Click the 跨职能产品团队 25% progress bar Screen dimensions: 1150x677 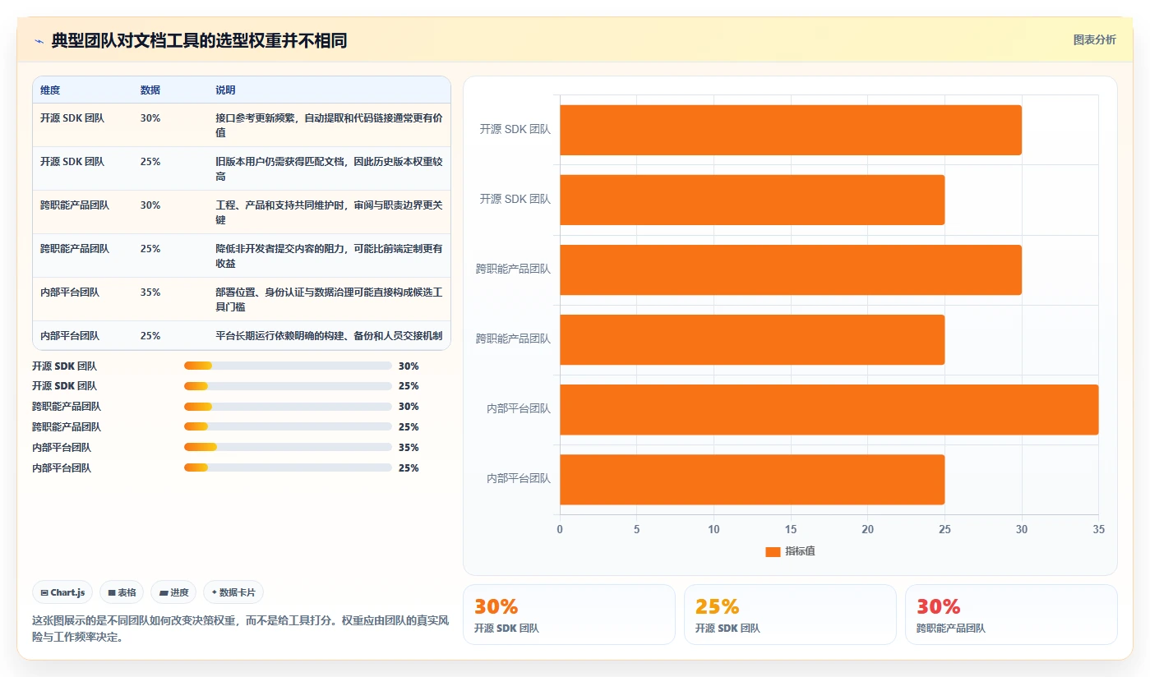288,426
